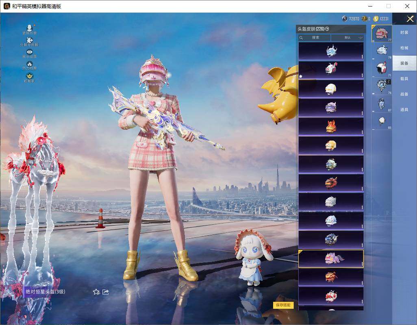The height and width of the screenshot is (325, 417).
Task: Select the white spiky category numbered 78
Action: point(382,51)
